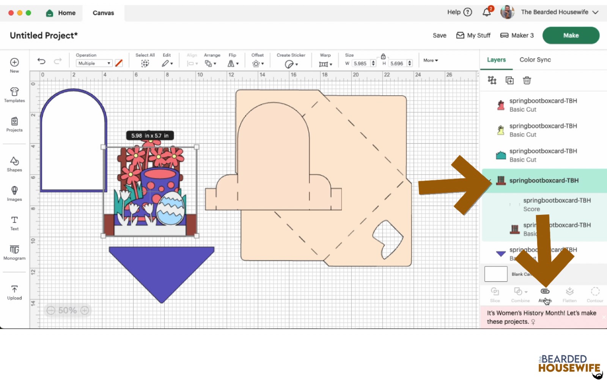Open the Operation dropdown

[x=94, y=63]
